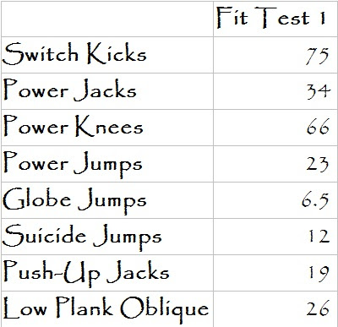This screenshot has height=327, width=338.
Task: Select the cell containing 75
Action: pos(275,55)
